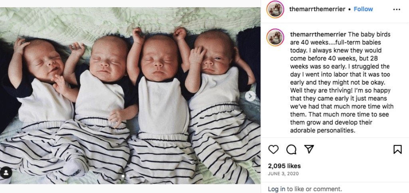
Task: Click the caption text about full-term babies
Action: pos(342,83)
